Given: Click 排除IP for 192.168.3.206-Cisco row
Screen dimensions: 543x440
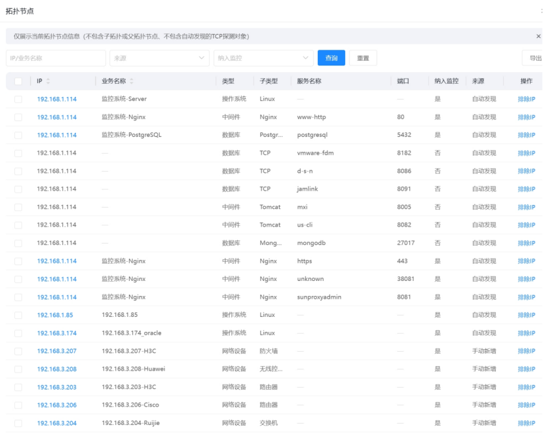Looking at the screenshot, I should click(527, 405).
